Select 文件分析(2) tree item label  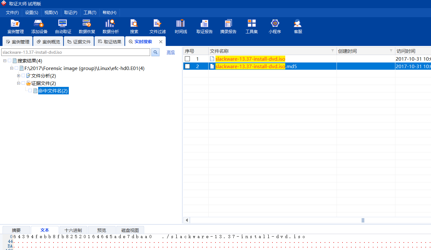43,76
